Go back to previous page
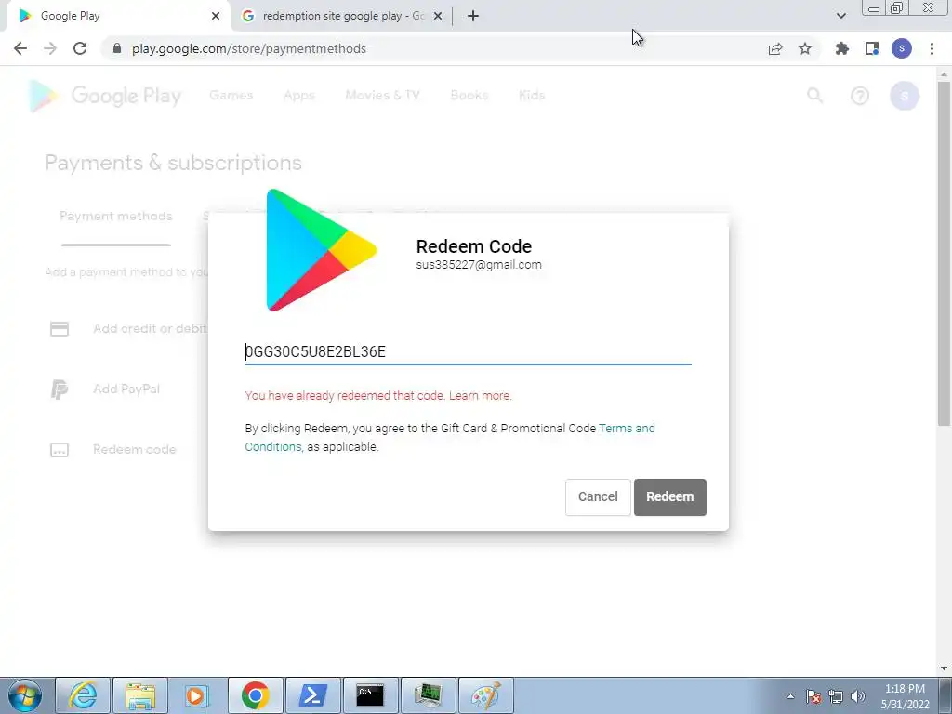The width and height of the screenshot is (952, 714). coord(20,48)
